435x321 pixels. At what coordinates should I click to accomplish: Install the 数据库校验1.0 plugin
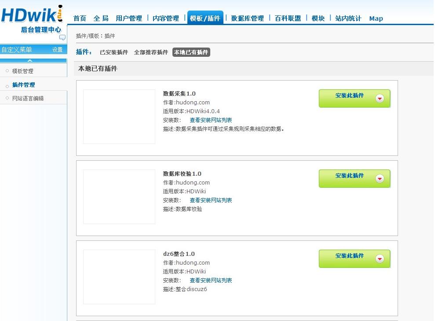[x=355, y=178]
